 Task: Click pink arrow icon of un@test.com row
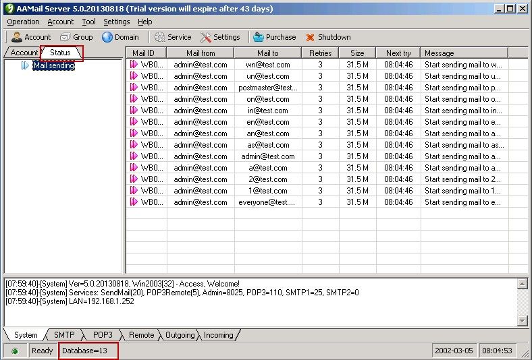[134, 76]
